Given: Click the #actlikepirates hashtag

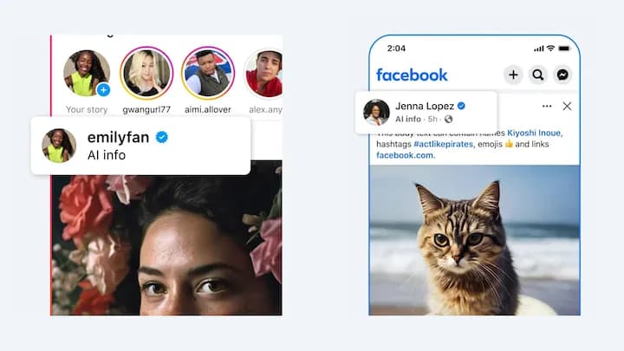Looking at the screenshot, I should (444, 144).
